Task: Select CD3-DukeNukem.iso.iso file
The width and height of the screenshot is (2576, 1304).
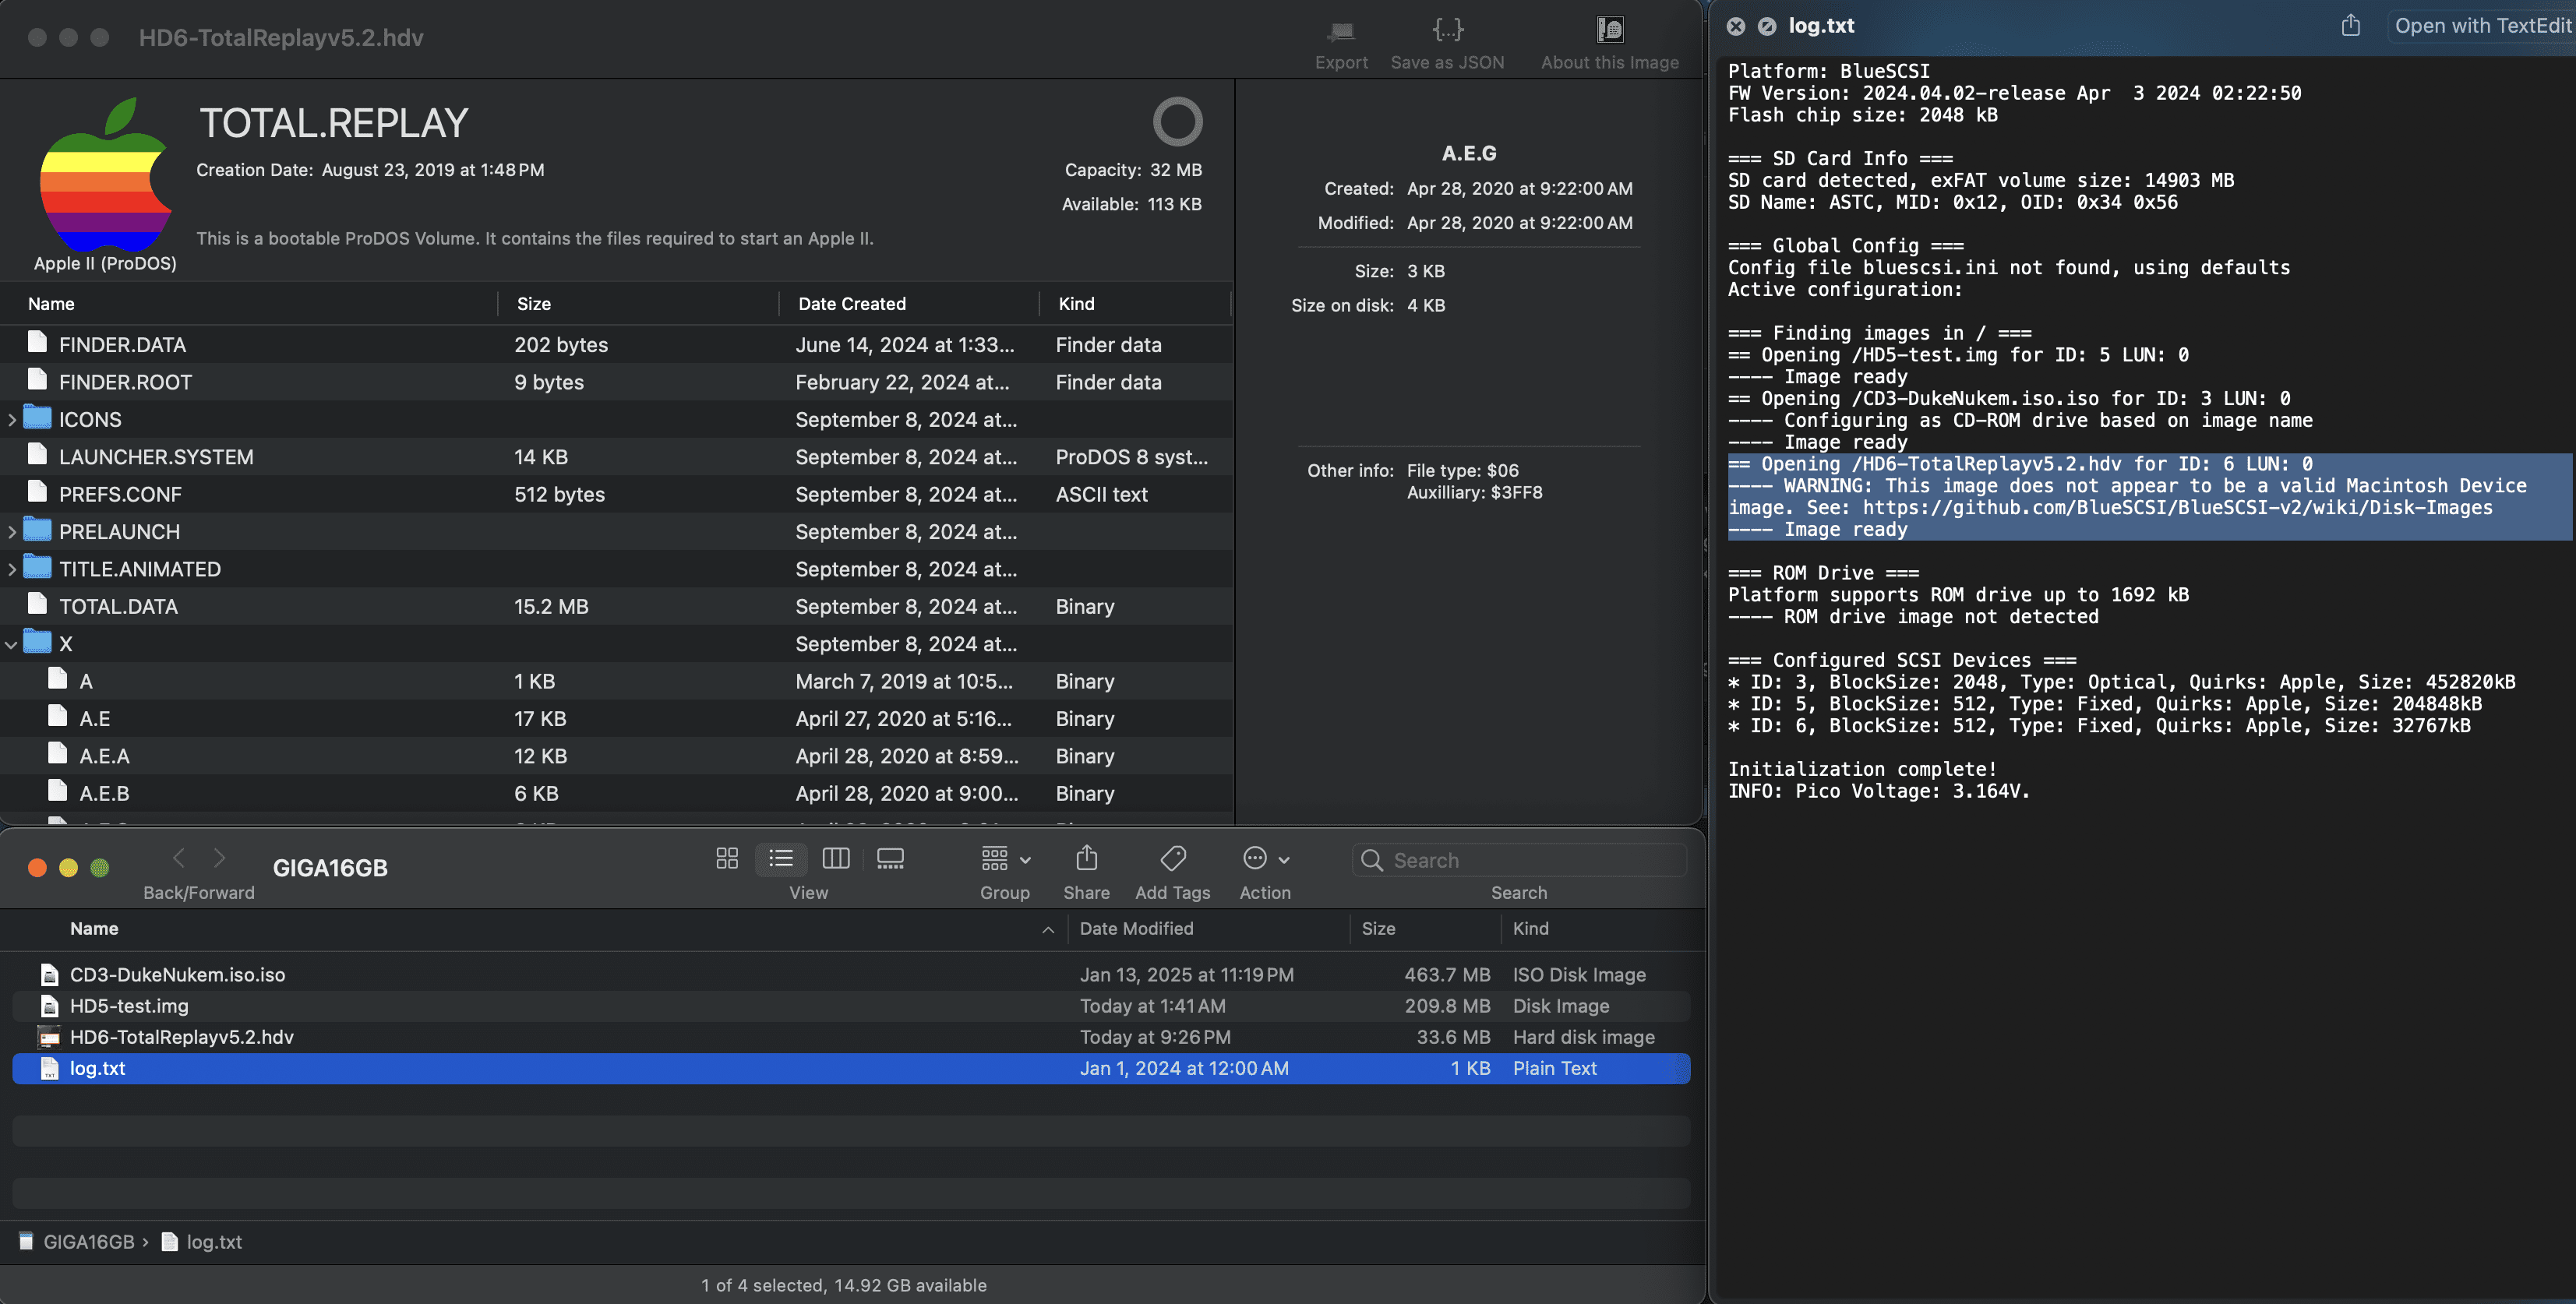Action: point(851,975)
